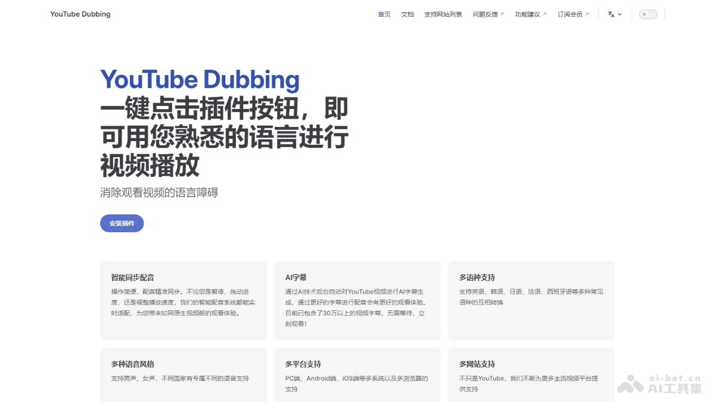The height and width of the screenshot is (402, 715).
Task: Expand the chevron next to the translate icon
Action: [x=620, y=14]
